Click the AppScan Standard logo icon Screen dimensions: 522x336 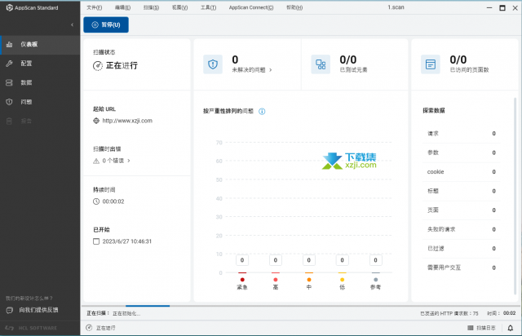click(x=9, y=7)
